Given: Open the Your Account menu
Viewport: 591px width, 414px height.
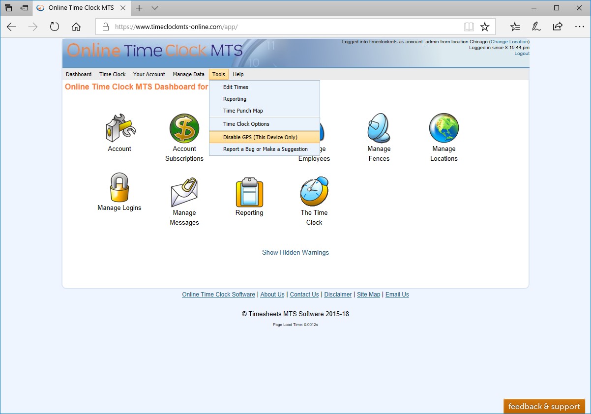Looking at the screenshot, I should [x=149, y=74].
